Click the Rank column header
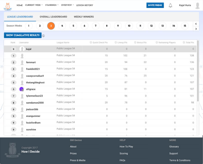The height and width of the screenshot is (164, 203). pyautogui.click(x=13, y=43)
